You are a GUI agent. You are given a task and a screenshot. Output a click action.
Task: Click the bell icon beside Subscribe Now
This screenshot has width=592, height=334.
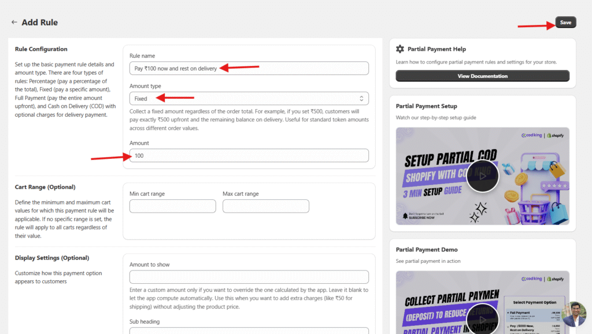click(405, 216)
